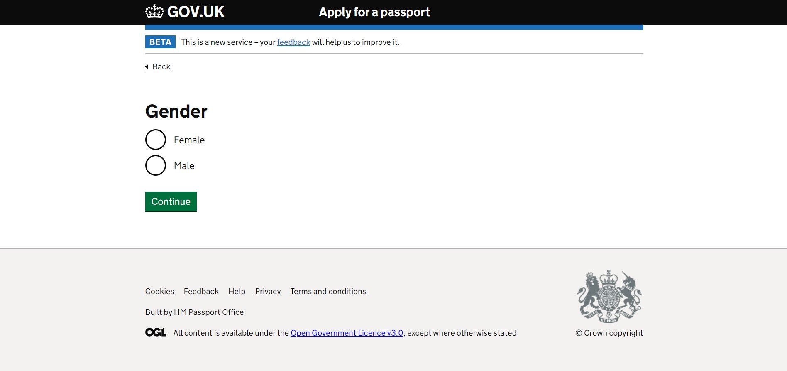Screen dimensions: 787x371
Task: Open the feedback link in beta banner
Action: pyautogui.click(x=293, y=42)
